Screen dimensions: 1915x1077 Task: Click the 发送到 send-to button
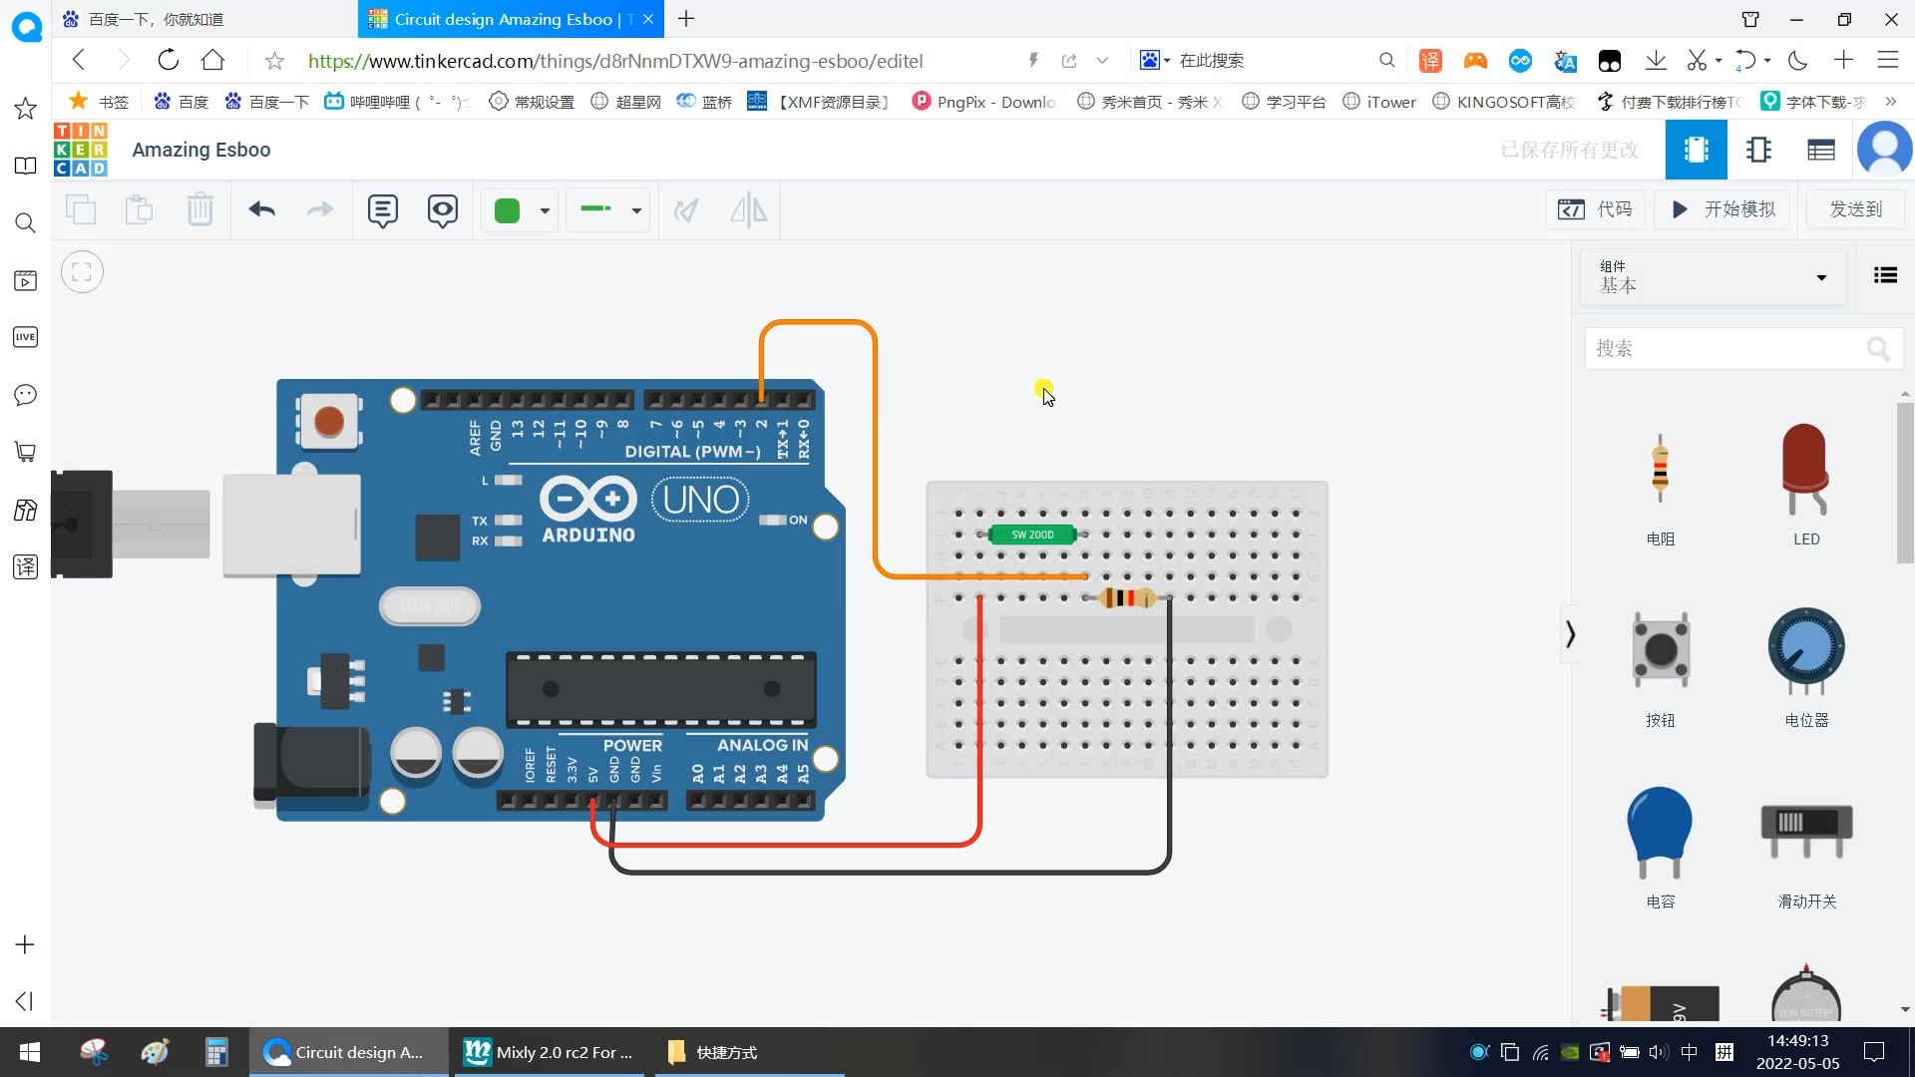point(1855,209)
